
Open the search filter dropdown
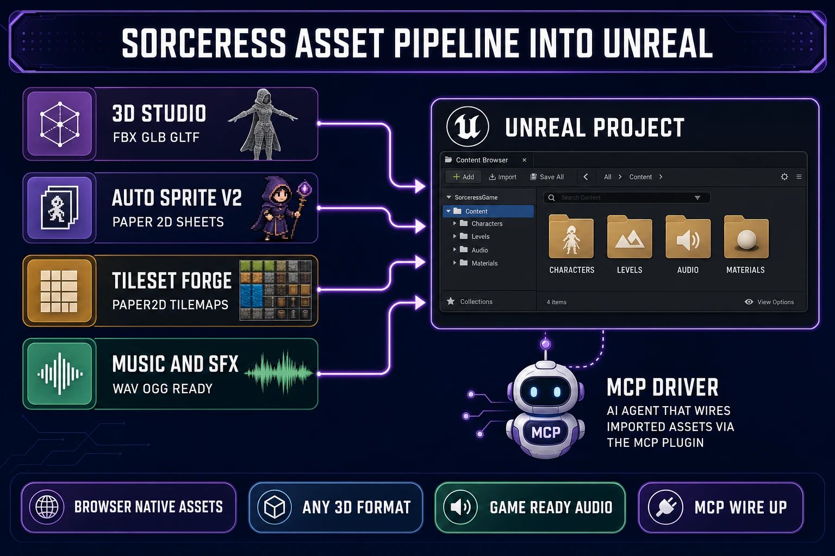click(x=697, y=198)
